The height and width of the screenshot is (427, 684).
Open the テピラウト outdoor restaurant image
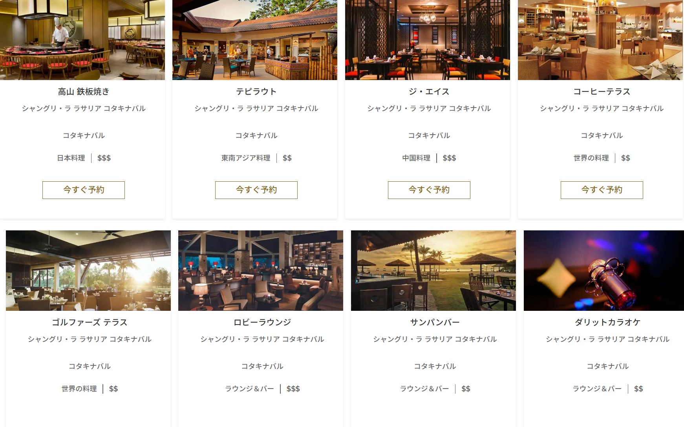255,40
